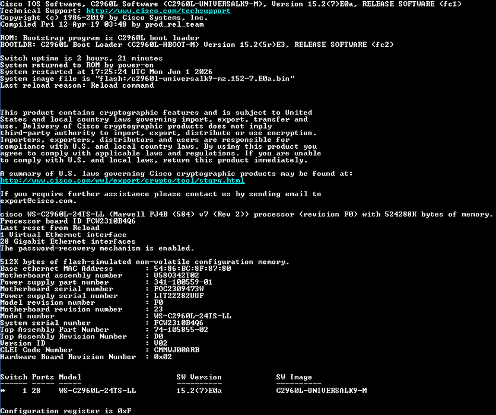Click motherboard assembly number U580342T02
This screenshot has width=496, height=415.
click(177, 276)
